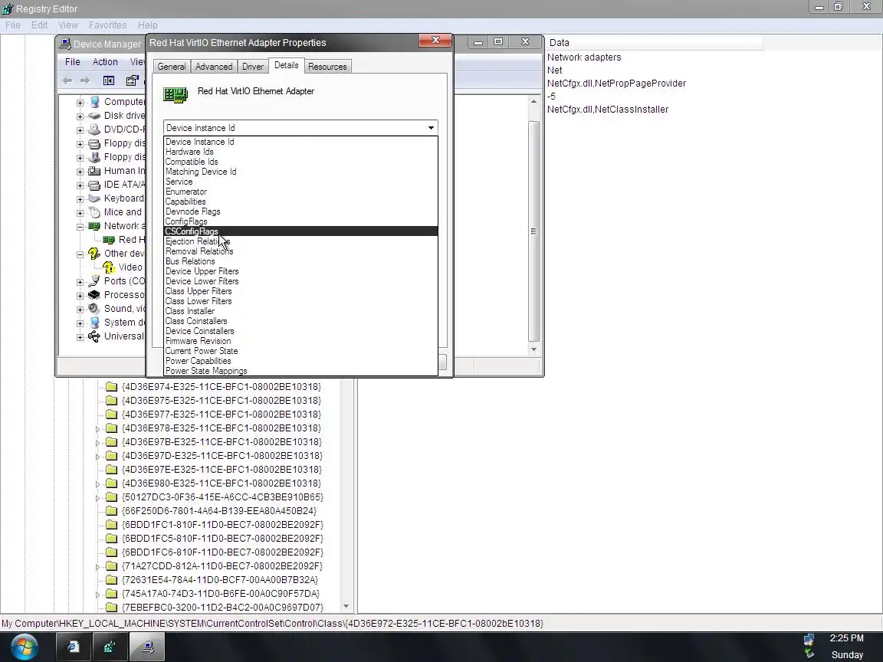Select the Computer device category icon
This screenshot has width=883, height=662.
(94, 102)
